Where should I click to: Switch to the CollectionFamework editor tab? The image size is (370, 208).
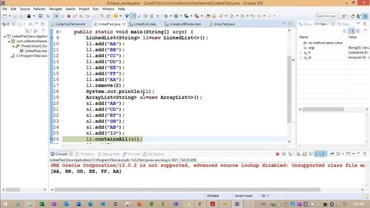tap(68, 24)
